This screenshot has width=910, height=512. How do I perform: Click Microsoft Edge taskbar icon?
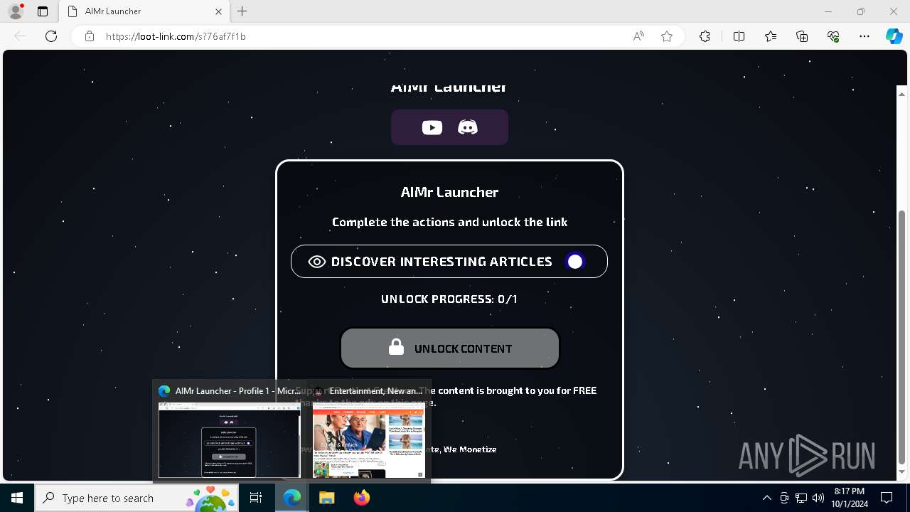click(292, 498)
